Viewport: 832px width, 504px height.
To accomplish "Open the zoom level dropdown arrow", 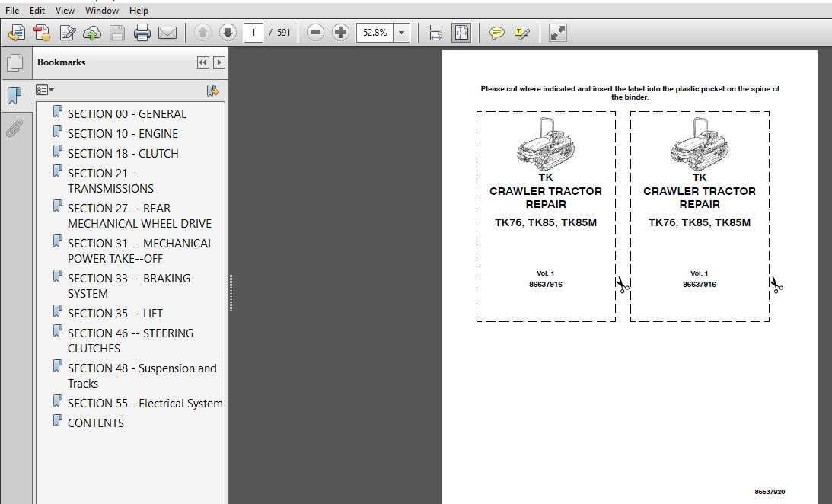I will [402, 33].
